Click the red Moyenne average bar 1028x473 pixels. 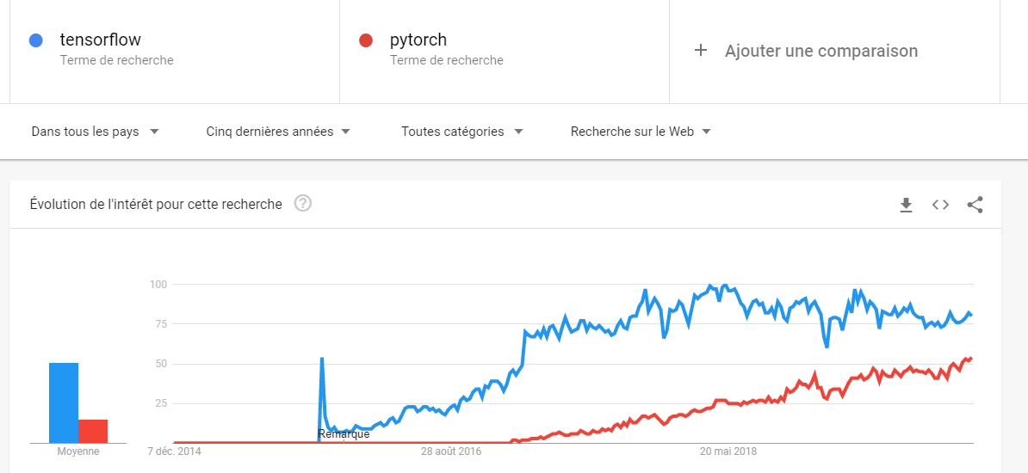93,431
